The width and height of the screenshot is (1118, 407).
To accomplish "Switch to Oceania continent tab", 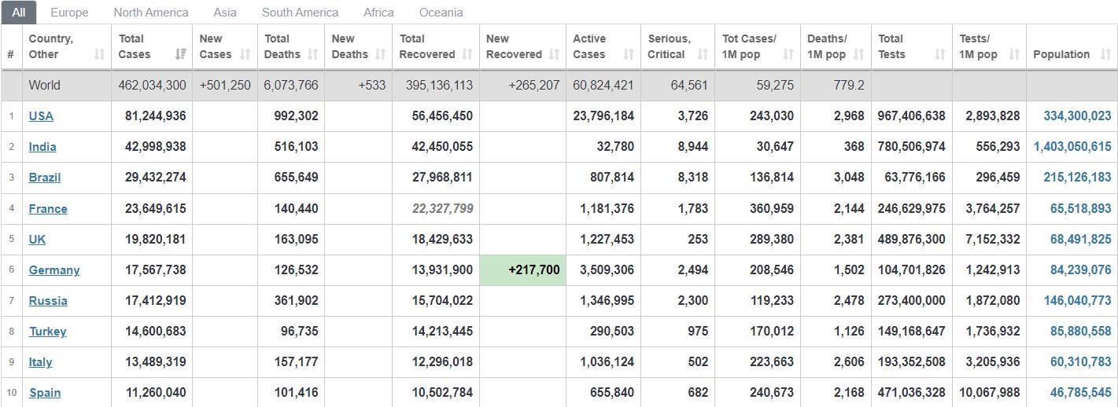I will click(441, 13).
